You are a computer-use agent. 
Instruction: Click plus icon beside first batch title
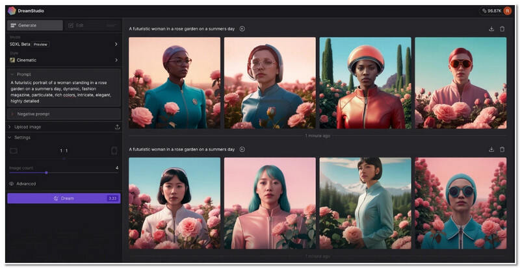[x=242, y=29]
